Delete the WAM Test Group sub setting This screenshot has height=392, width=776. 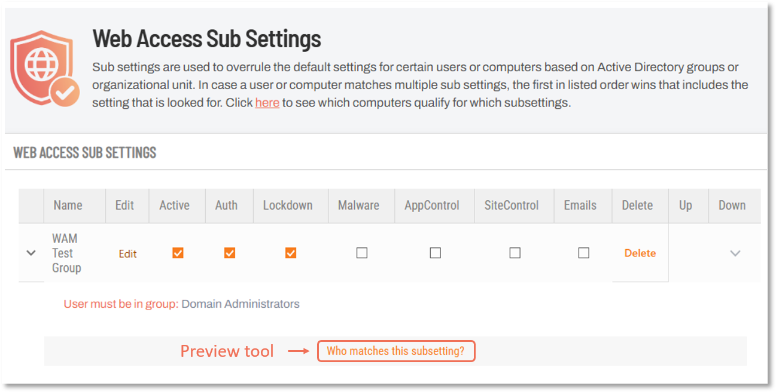point(640,253)
